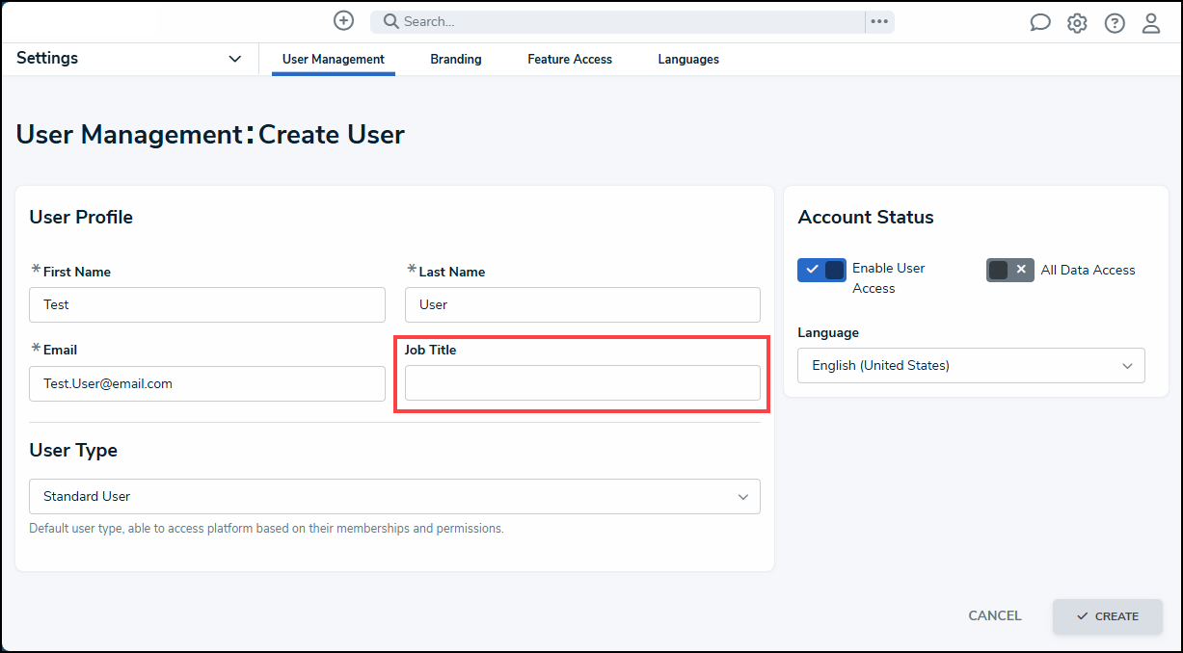Switch to Feature Access tab
The width and height of the screenshot is (1183, 653).
pyautogui.click(x=570, y=60)
